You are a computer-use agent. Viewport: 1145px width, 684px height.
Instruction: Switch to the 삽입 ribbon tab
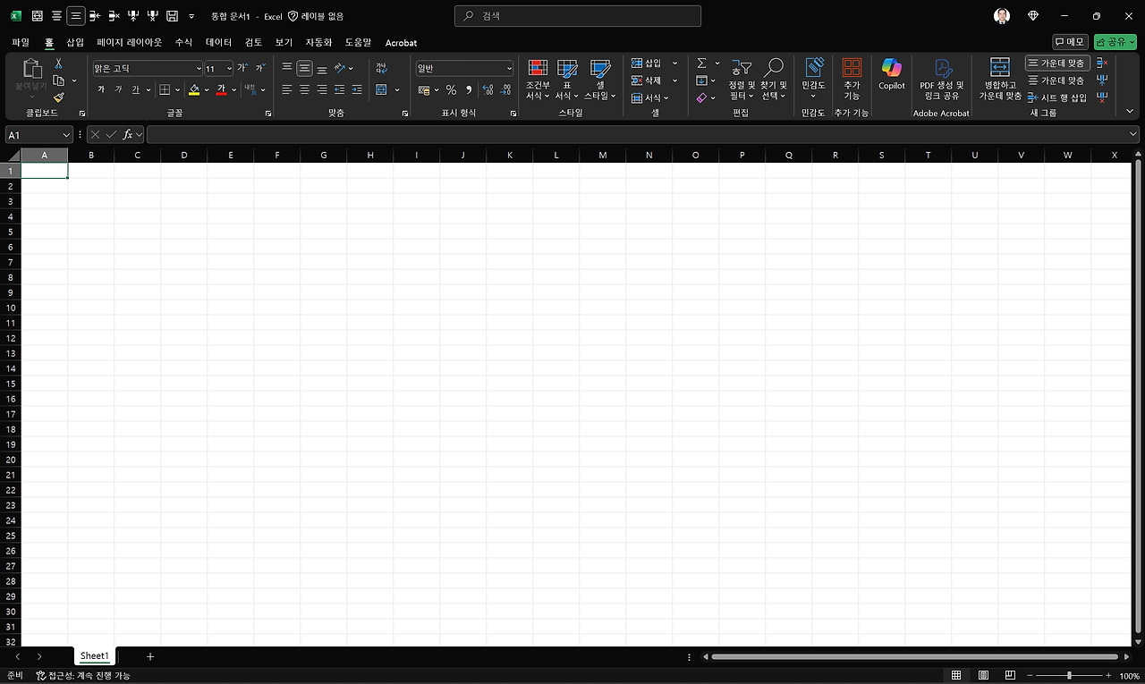point(75,42)
